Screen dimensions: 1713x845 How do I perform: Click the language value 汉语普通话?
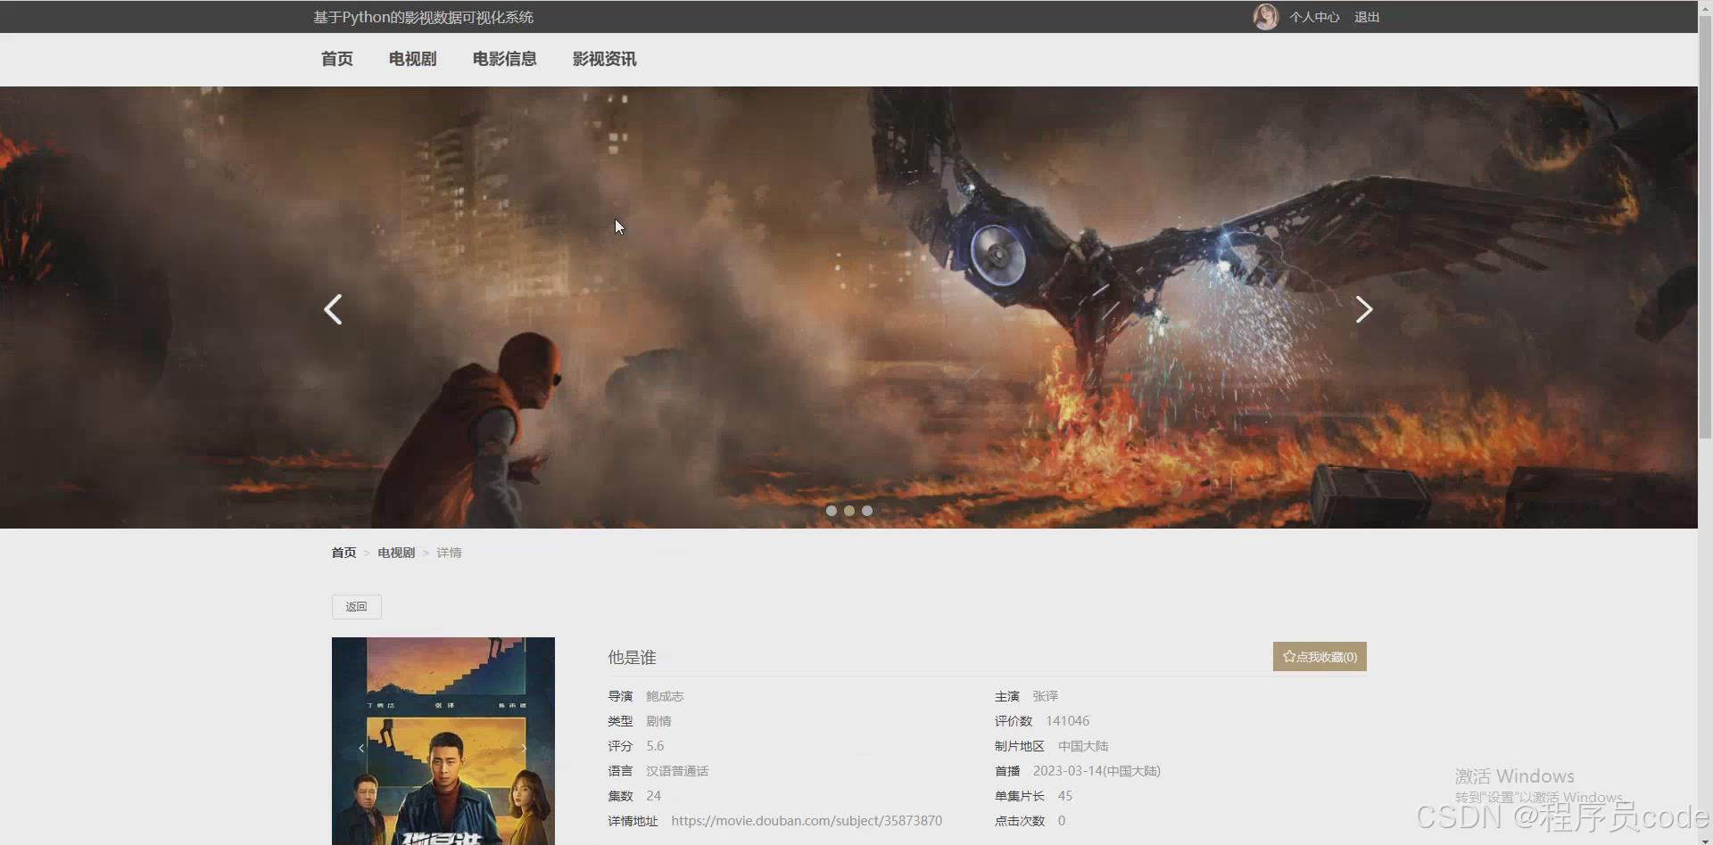[677, 771]
